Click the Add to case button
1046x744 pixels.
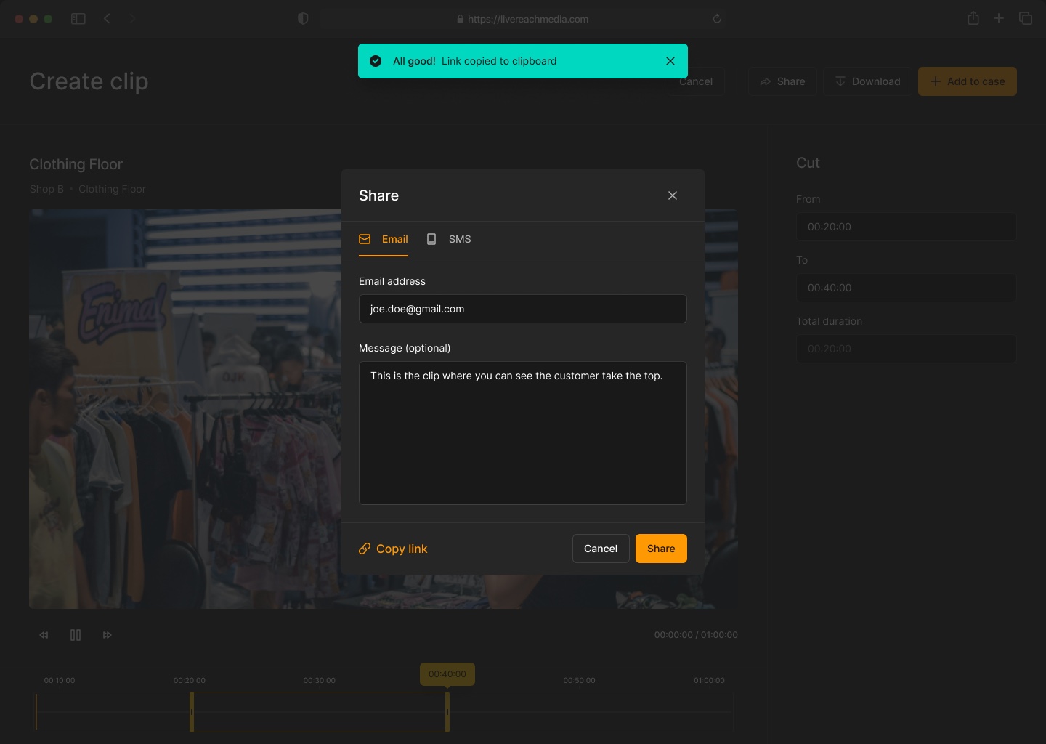968,81
